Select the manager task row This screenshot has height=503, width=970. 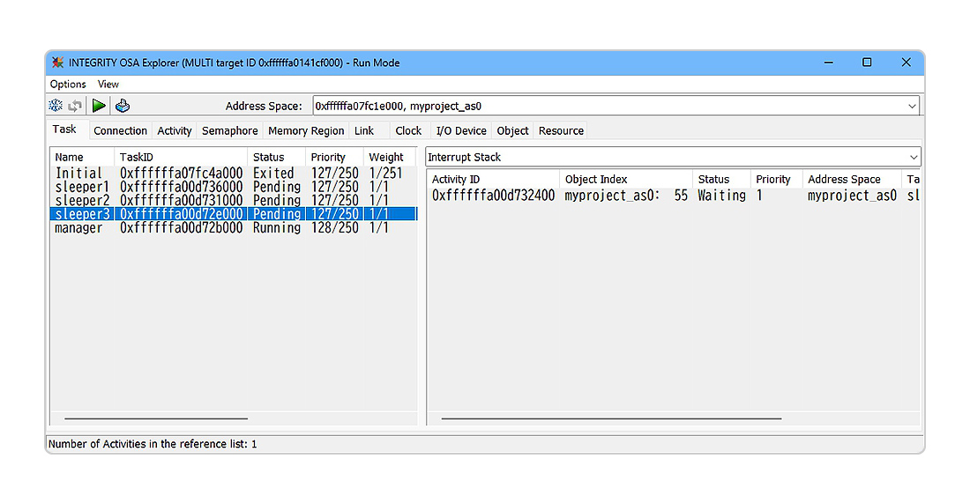pyautogui.click(x=233, y=228)
